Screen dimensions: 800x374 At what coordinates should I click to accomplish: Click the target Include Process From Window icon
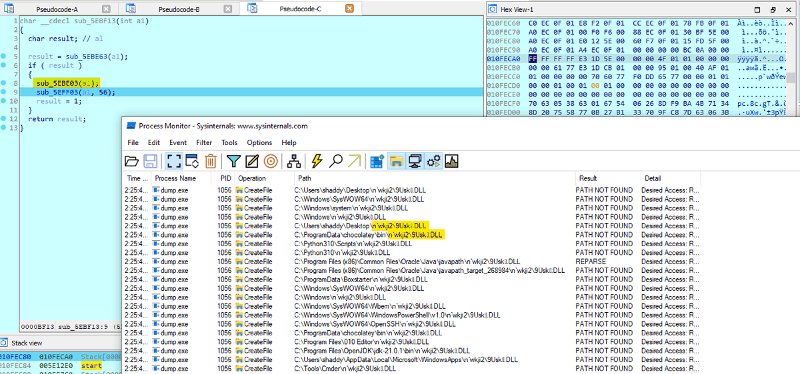271,160
